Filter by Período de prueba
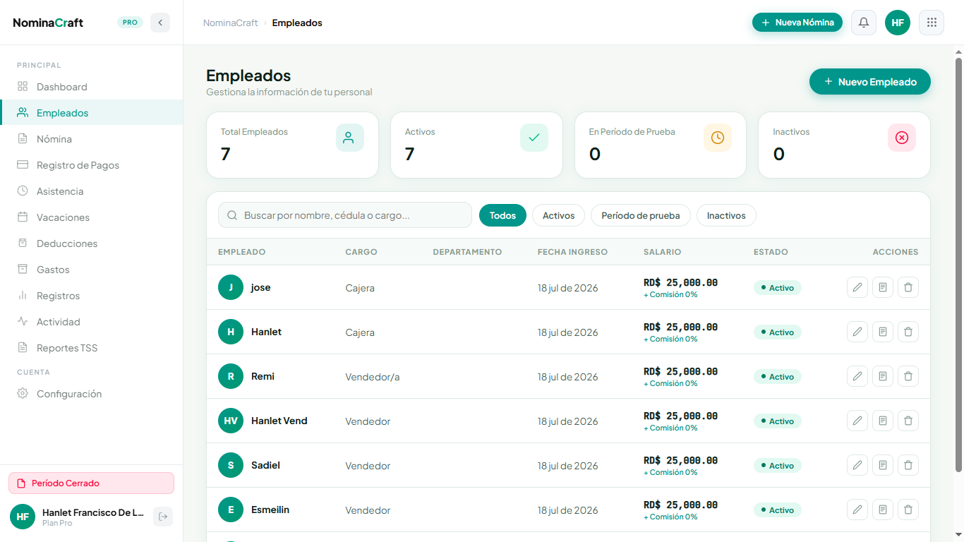 pos(641,215)
